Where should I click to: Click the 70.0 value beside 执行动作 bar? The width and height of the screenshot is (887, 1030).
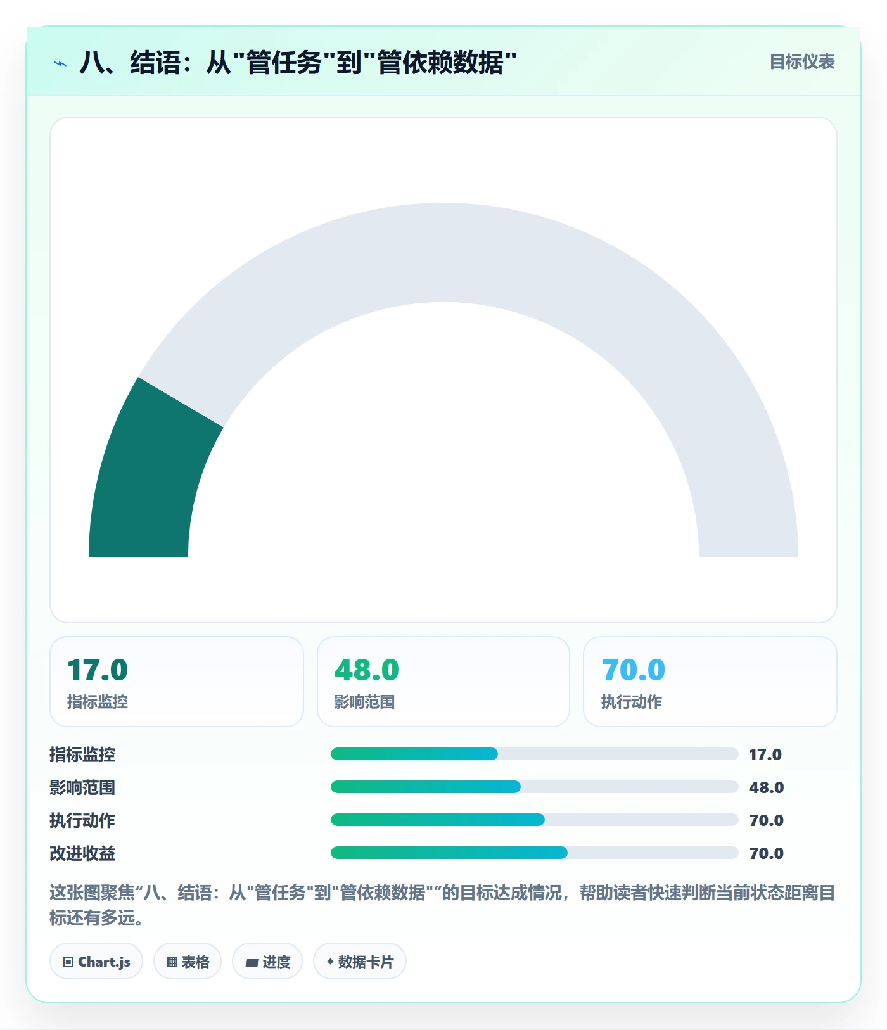click(x=767, y=820)
